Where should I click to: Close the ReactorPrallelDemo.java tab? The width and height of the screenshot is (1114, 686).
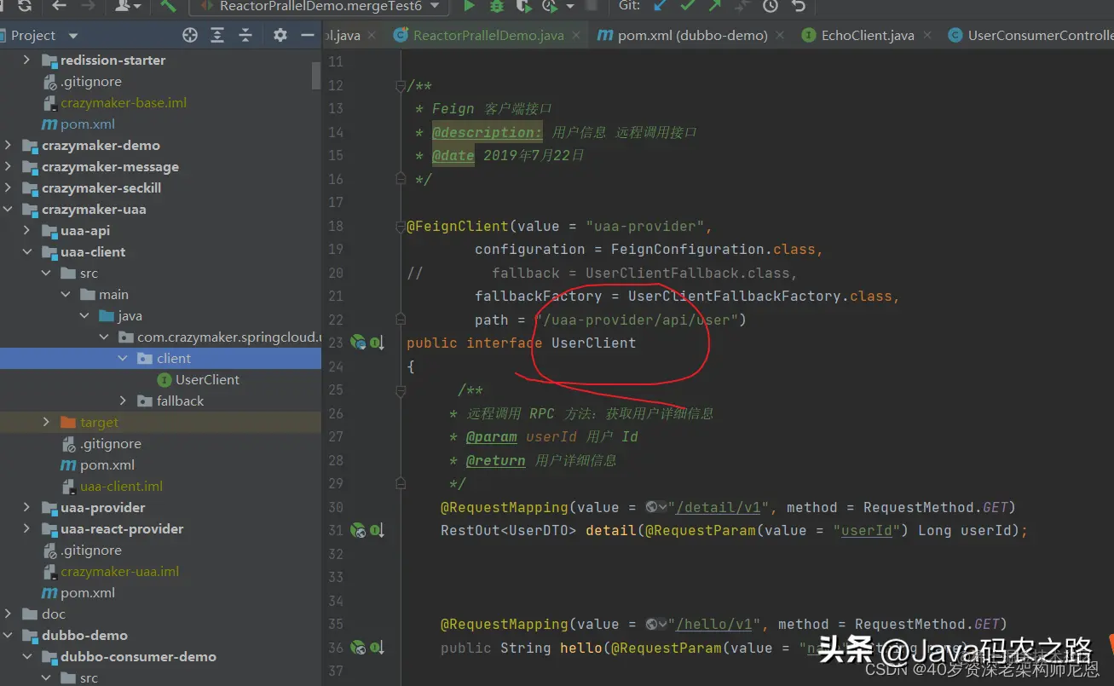pyautogui.click(x=577, y=36)
